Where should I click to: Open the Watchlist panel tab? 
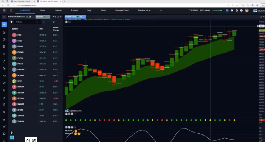point(43,17)
